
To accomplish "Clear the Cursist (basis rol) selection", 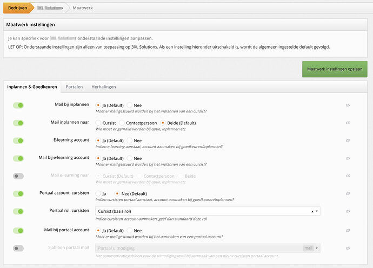I will pyautogui.click(x=312, y=211).
